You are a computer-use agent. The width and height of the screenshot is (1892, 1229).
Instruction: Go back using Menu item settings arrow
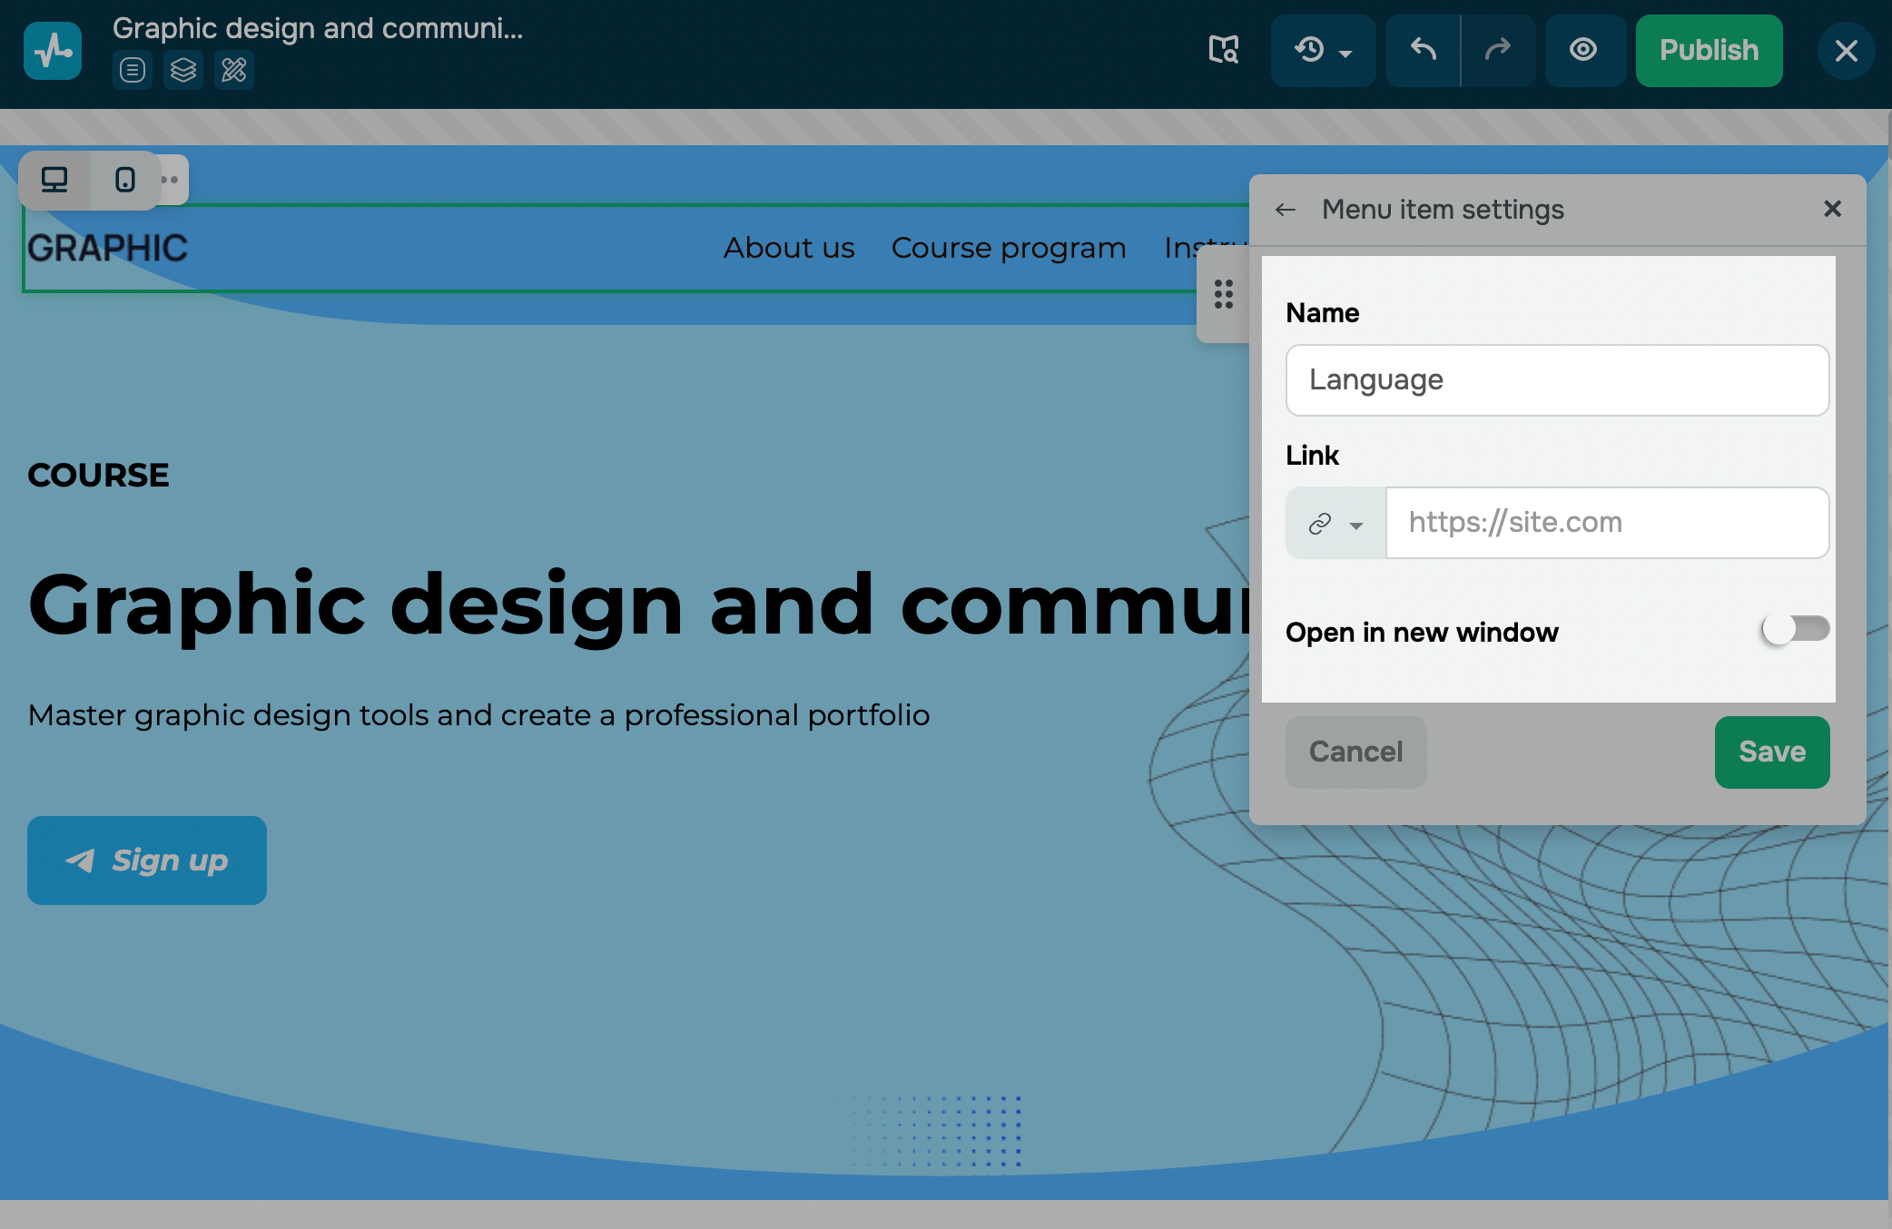coord(1286,210)
